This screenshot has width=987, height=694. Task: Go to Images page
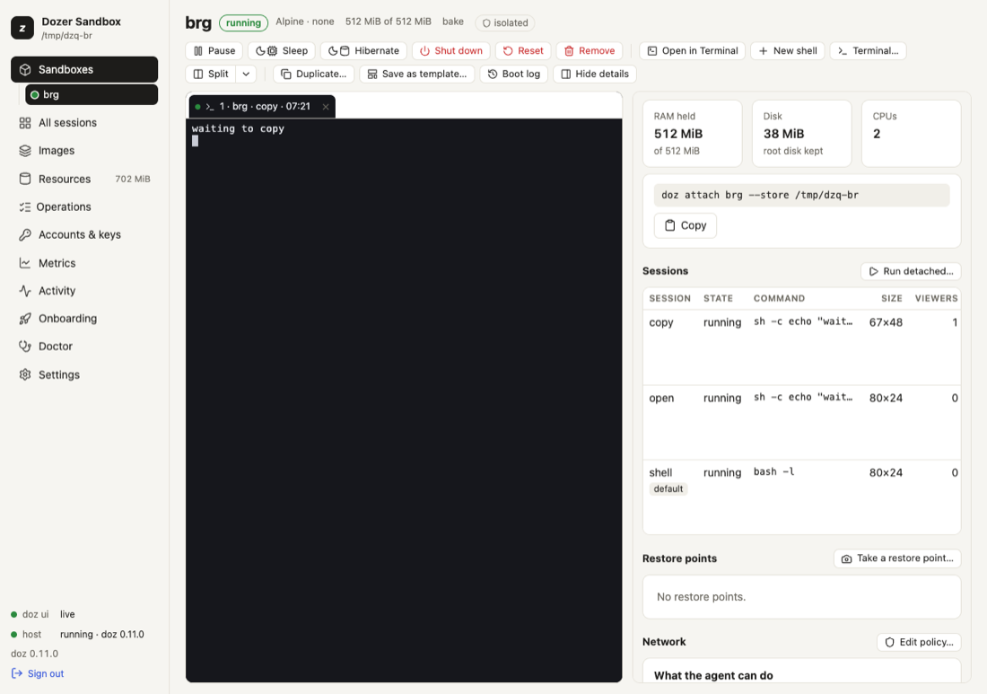84,151
